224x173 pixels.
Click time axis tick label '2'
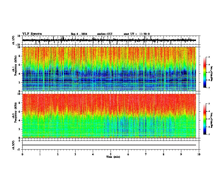point(58,154)
